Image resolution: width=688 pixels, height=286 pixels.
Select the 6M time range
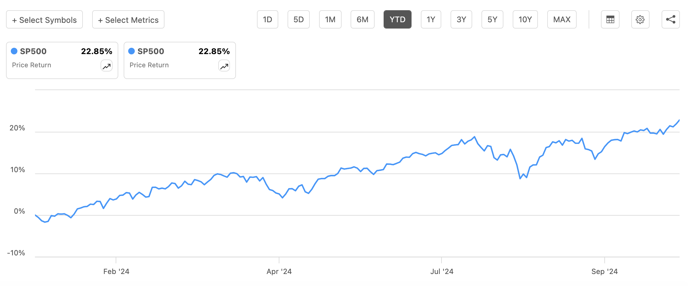(362, 19)
